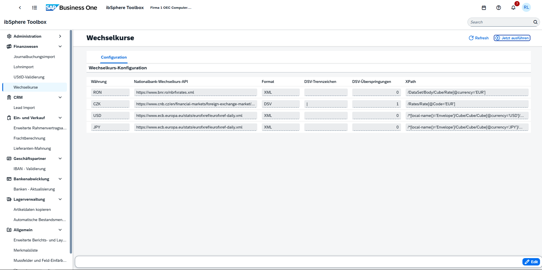Click the Ein- und Verkauf icon
The image size is (542, 270).
9,118
